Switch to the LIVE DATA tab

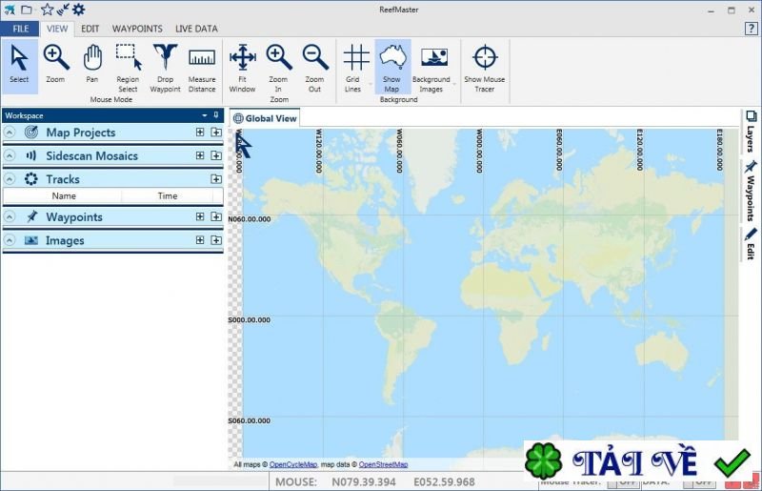[x=196, y=29]
